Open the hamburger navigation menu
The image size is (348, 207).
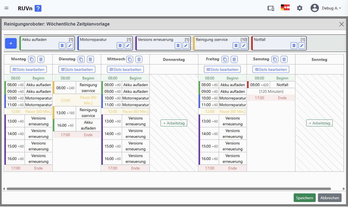(x=6, y=8)
